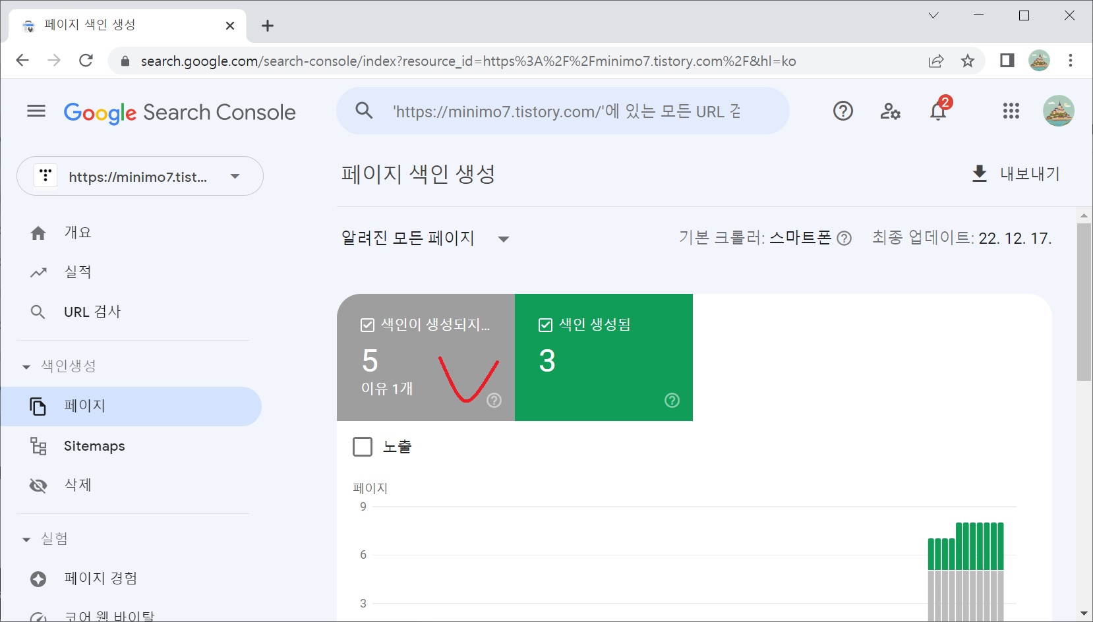Click the property favicon icon
The image size is (1093, 622).
[45, 176]
